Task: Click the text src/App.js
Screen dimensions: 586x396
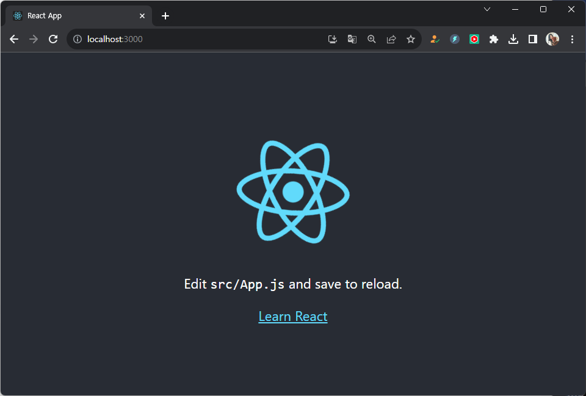Action: [247, 284]
